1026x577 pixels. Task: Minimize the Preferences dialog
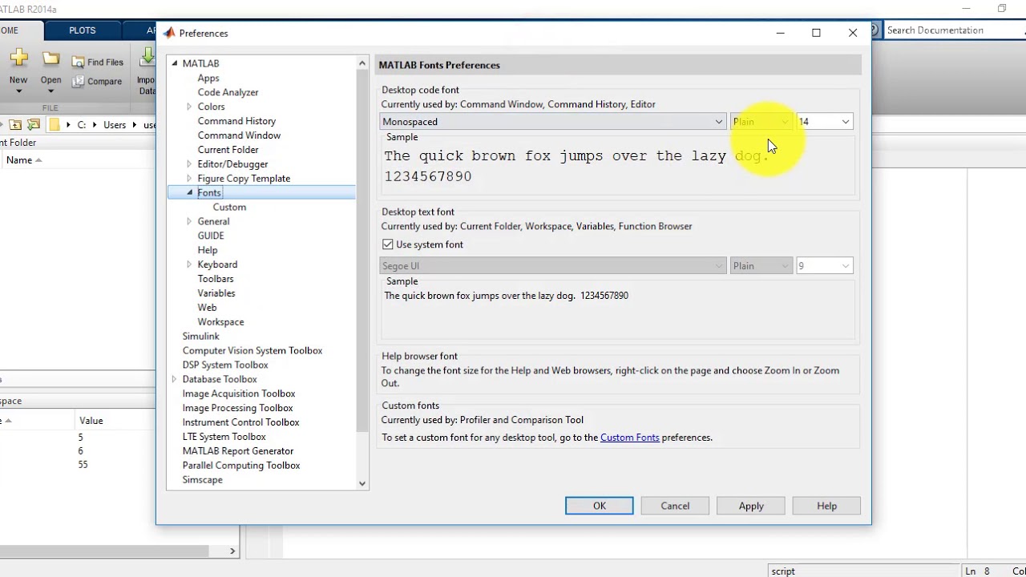(x=780, y=33)
